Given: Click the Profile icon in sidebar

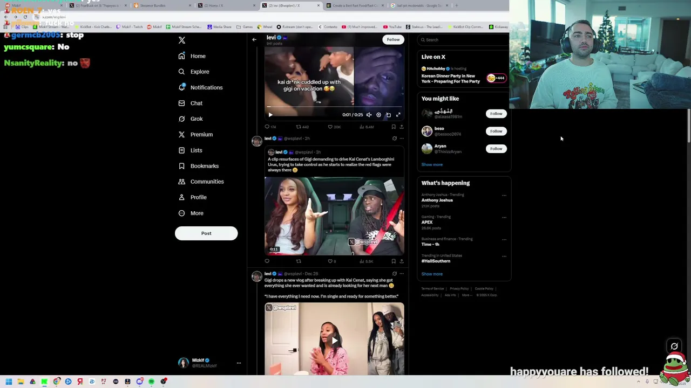Looking at the screenshot, I should coord(181,197).
